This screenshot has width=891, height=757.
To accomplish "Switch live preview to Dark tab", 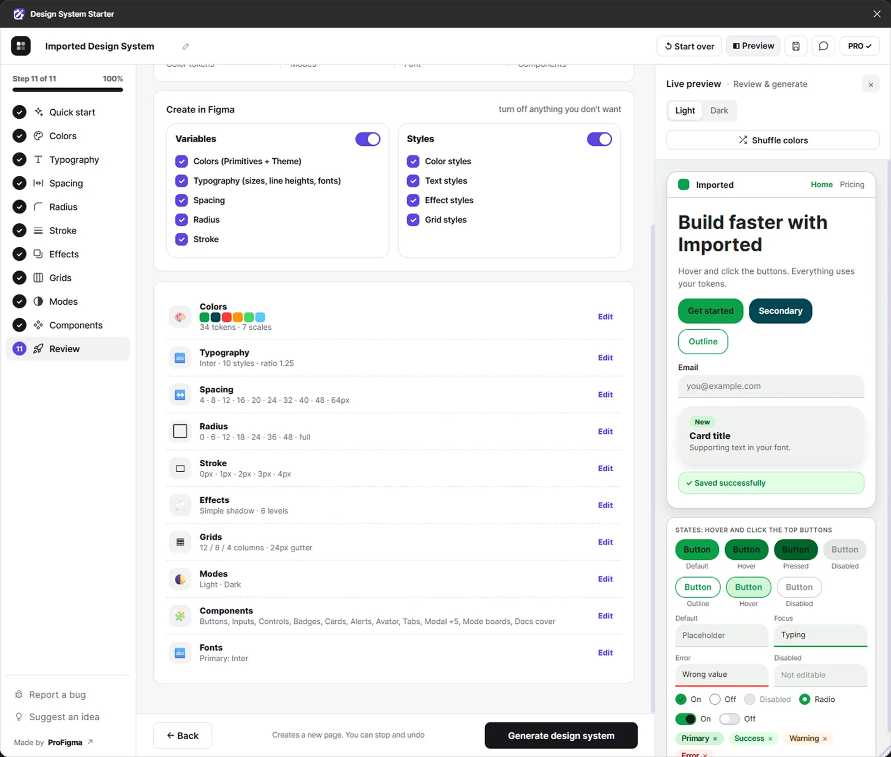I will [x=719, y=111].
